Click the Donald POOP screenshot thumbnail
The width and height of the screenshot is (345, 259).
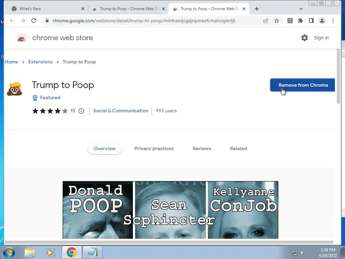coord(98,210)
